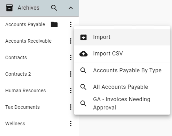Select the Human Resources archive
This screenshot has width=172, height=136.
26,91
